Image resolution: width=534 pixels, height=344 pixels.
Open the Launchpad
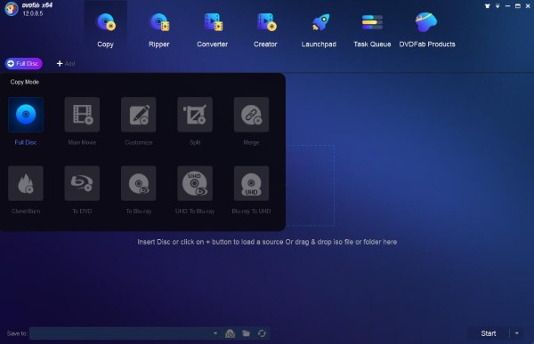(x=319, y=30)
